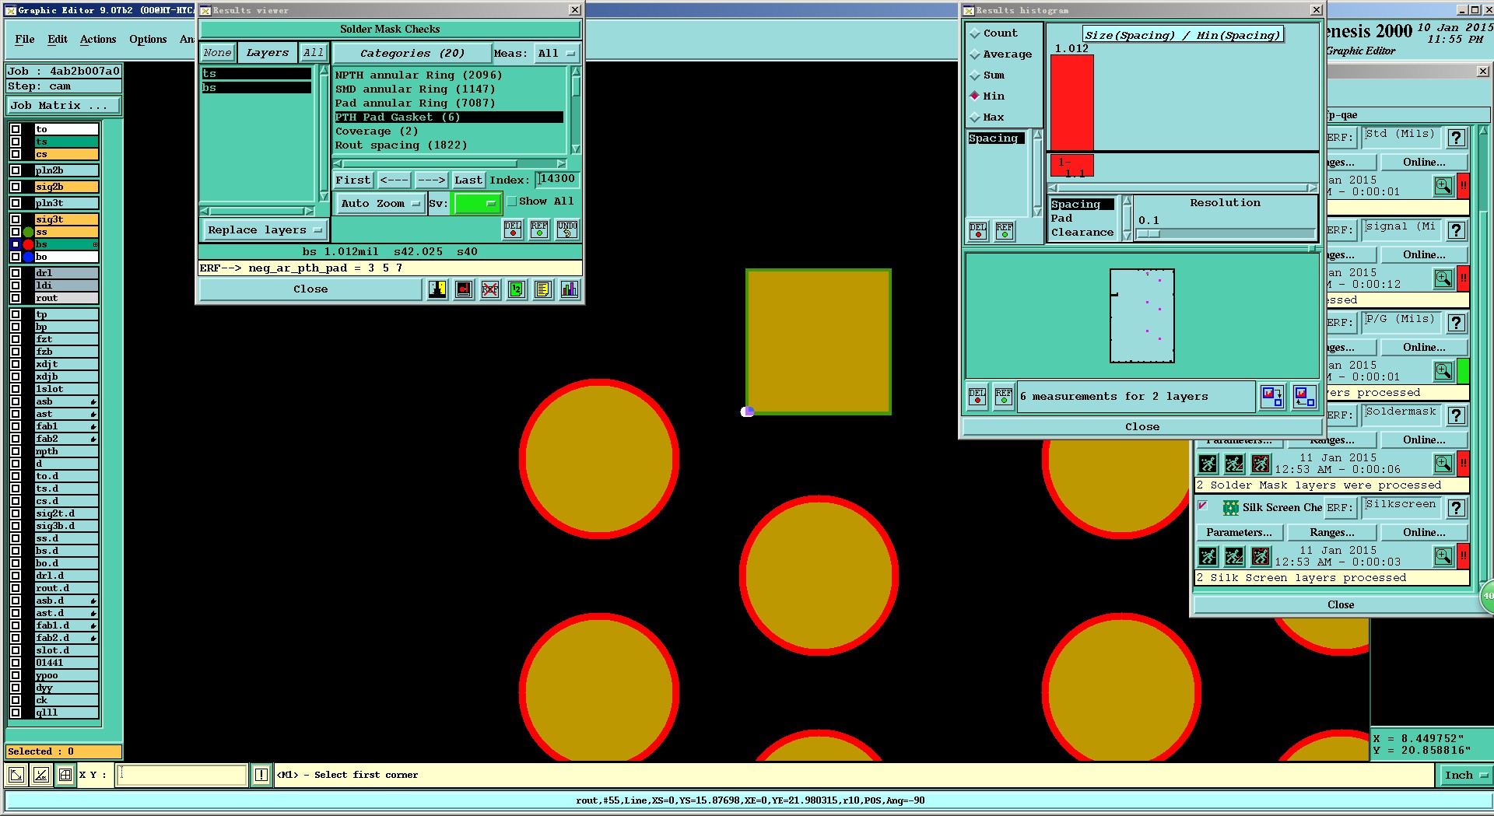Select the Layers tab in Results viewer

pyautogui.click(x=268, y=53)
